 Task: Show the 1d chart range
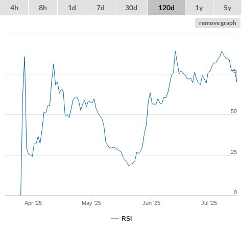tap(72, 8)
